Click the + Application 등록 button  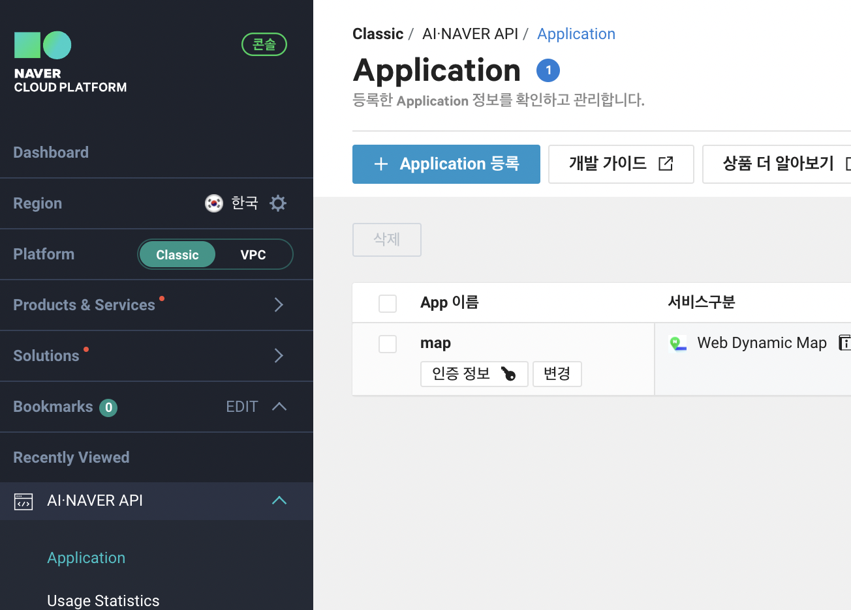[446, 164]
